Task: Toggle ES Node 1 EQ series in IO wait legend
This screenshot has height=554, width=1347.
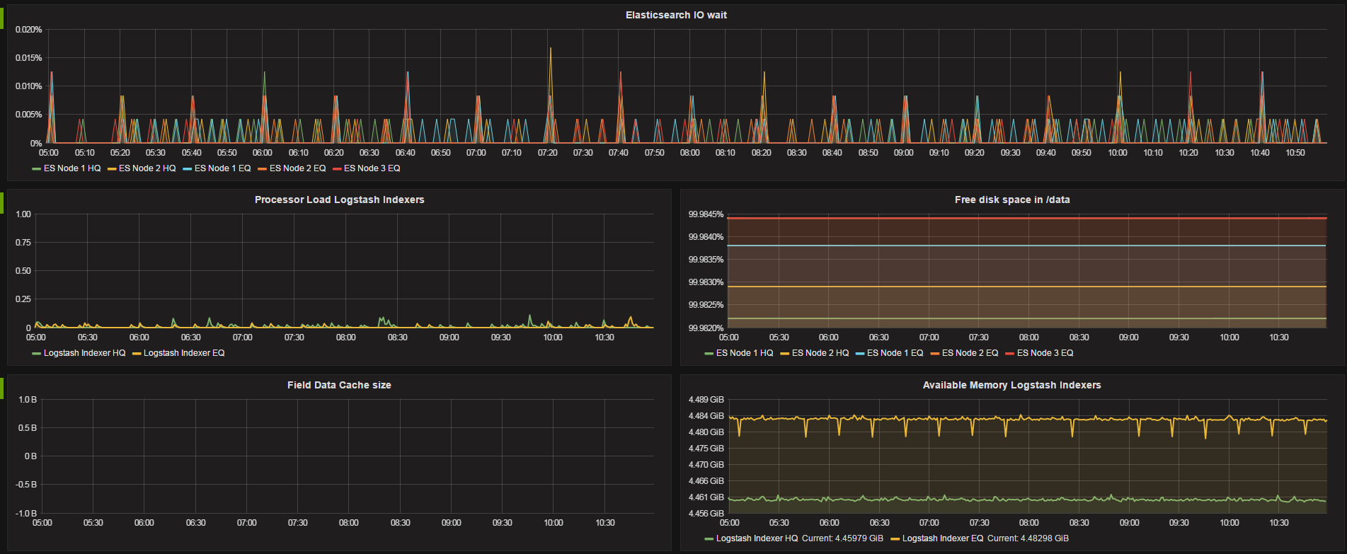Action: [x=223, y=168]
